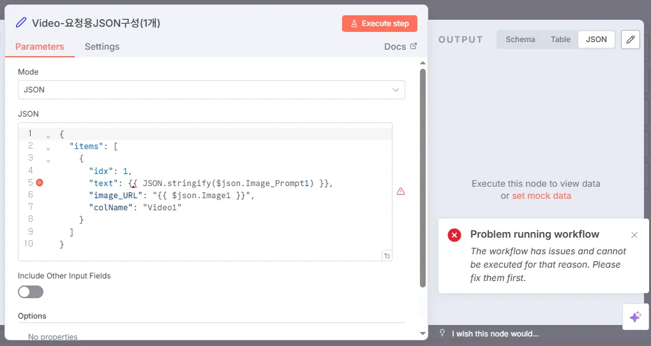Click the expand editor icon at JSON field corner
The image size is (651, 346).
[386, 256]
